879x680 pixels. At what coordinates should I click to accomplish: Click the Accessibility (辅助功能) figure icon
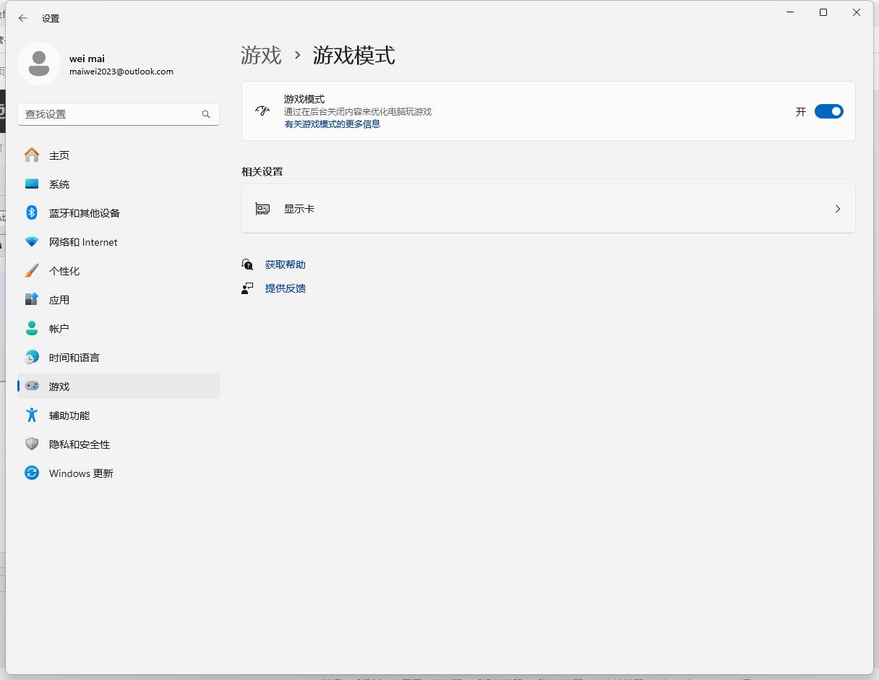32,416
